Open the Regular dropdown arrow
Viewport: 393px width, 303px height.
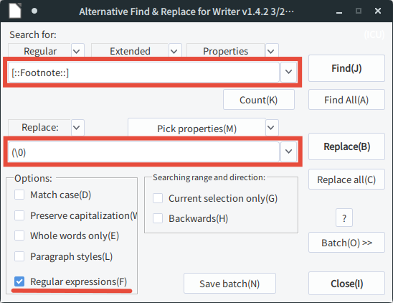point(77,51)
